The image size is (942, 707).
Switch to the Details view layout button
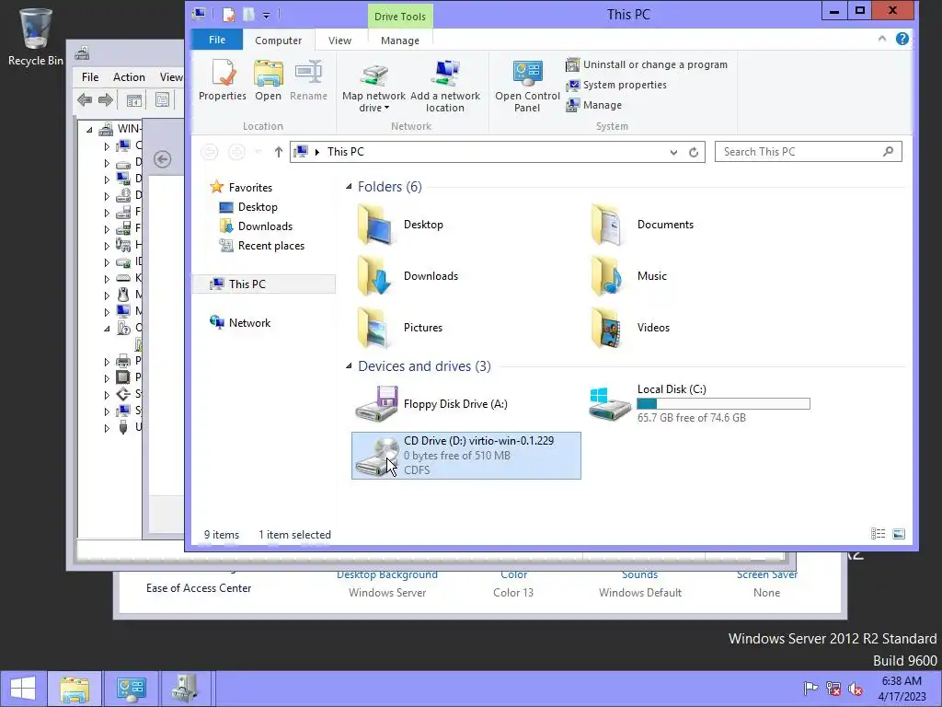coord(878,534)
